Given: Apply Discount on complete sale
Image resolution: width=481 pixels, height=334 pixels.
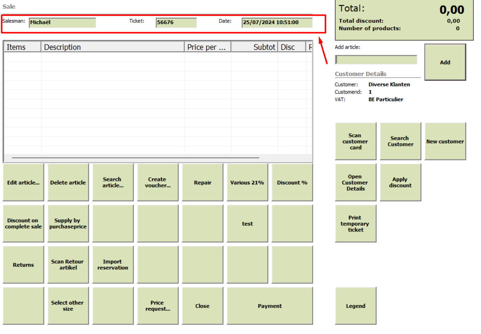Looking at the screenshot, I should pyautogui.click(x=24, y=224).
